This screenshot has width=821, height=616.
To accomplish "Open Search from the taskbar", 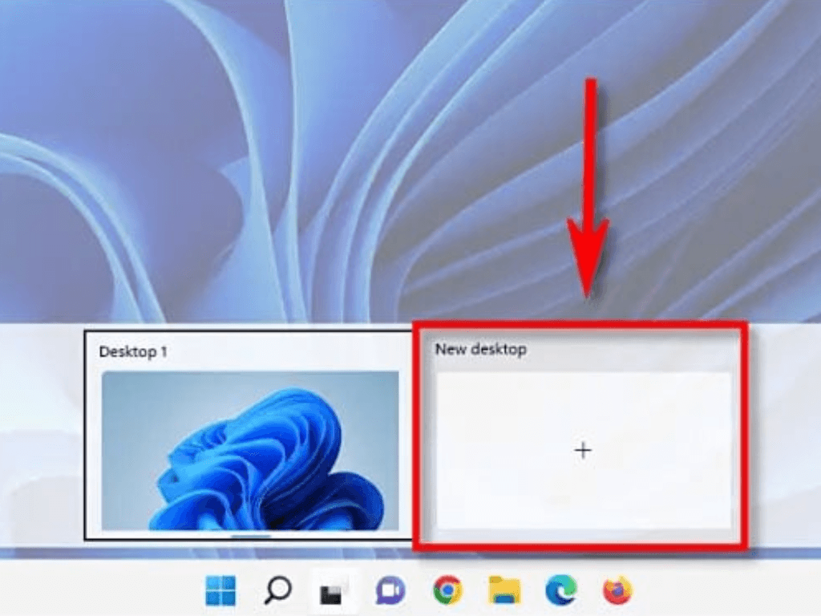I will (x=277, y=592).
